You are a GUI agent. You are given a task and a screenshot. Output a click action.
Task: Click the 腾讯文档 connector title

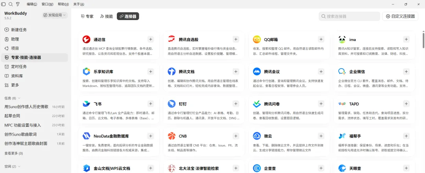(187, 72)
